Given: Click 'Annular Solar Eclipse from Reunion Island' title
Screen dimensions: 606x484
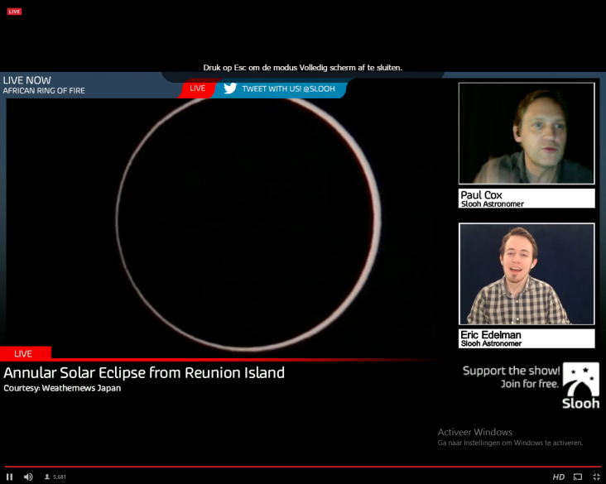Looking at the screenshot, I should point(144,373).
